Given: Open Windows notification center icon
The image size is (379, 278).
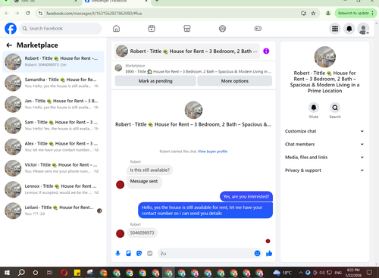Looking at the screenshot, I should click(x=369, y=273).
